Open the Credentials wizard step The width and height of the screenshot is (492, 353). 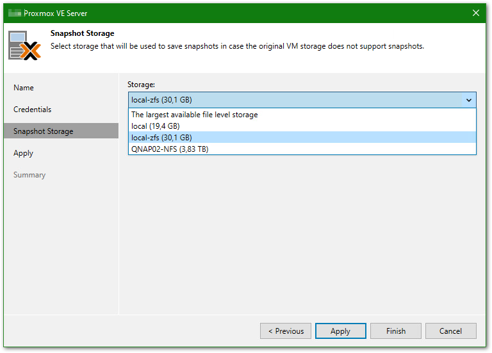pos(33,110)
